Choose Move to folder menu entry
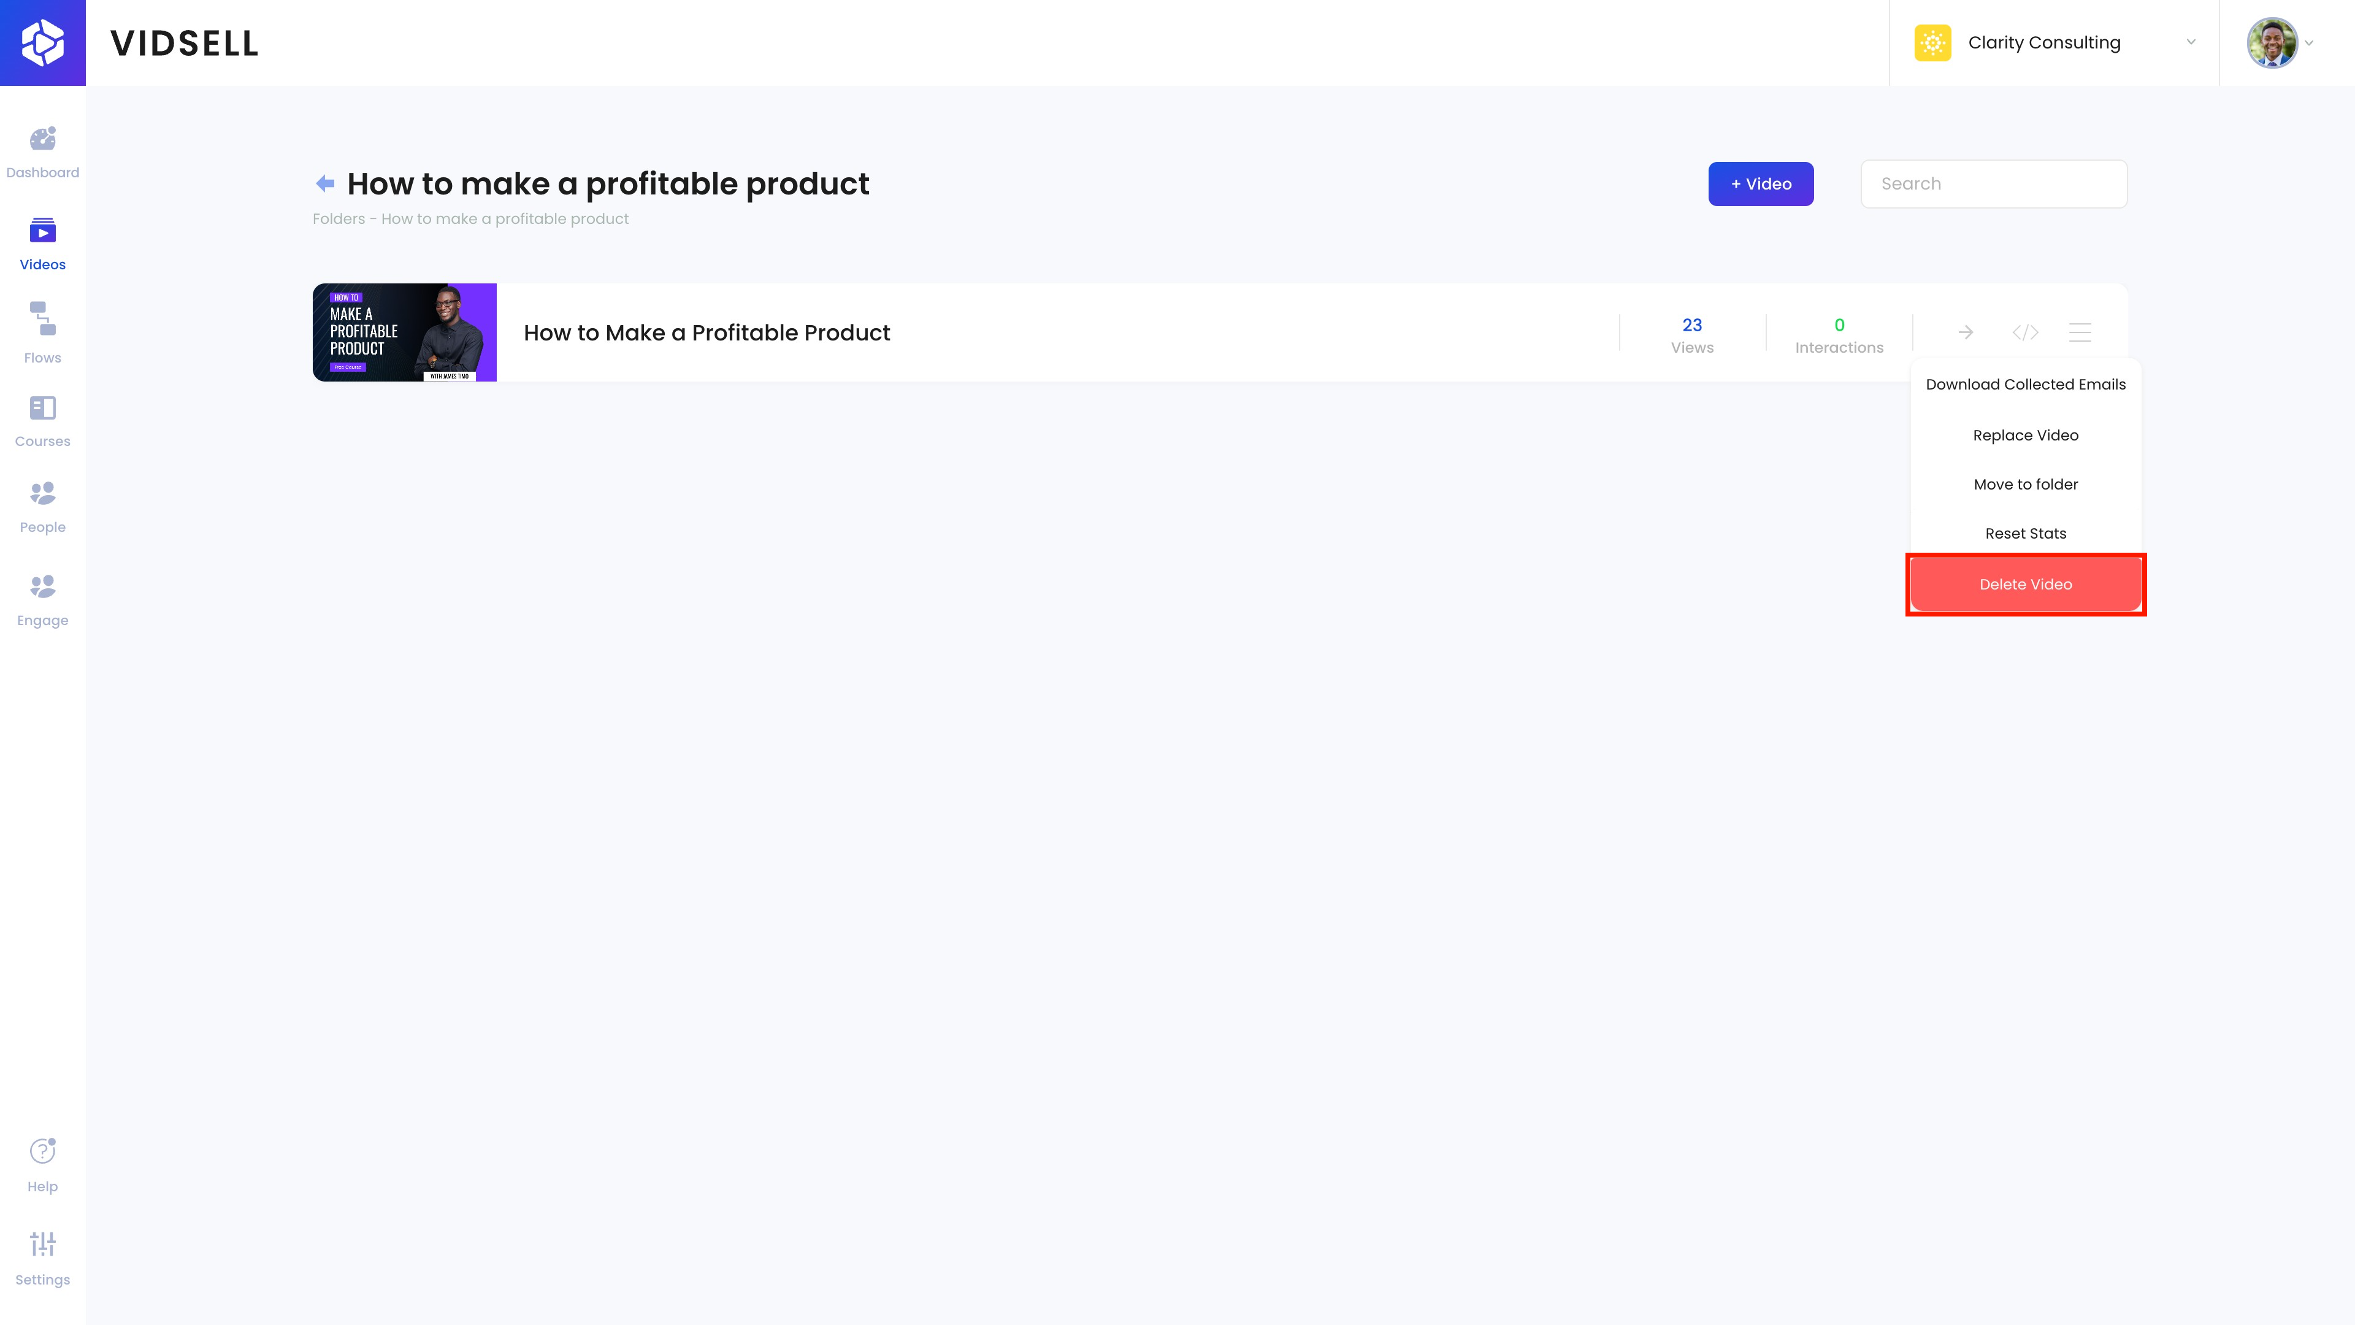The height and width of the screenshot is (1325, 2355). (2025, 485)
